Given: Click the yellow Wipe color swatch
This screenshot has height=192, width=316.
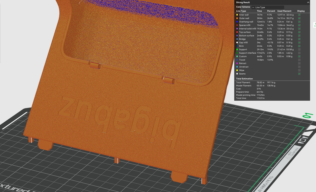Looking at the screenshot, I should tap(237, 70).
